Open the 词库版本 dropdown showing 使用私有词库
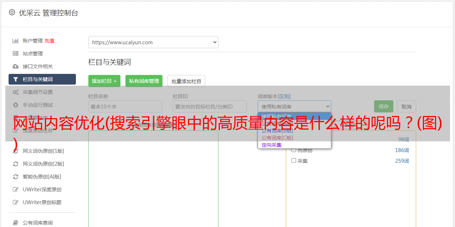The width and height of the screenshot is (455, 227). click(294, 106)
